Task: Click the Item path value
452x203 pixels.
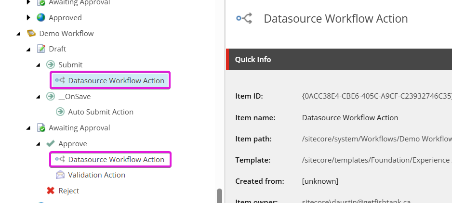Action: (377, 139)
